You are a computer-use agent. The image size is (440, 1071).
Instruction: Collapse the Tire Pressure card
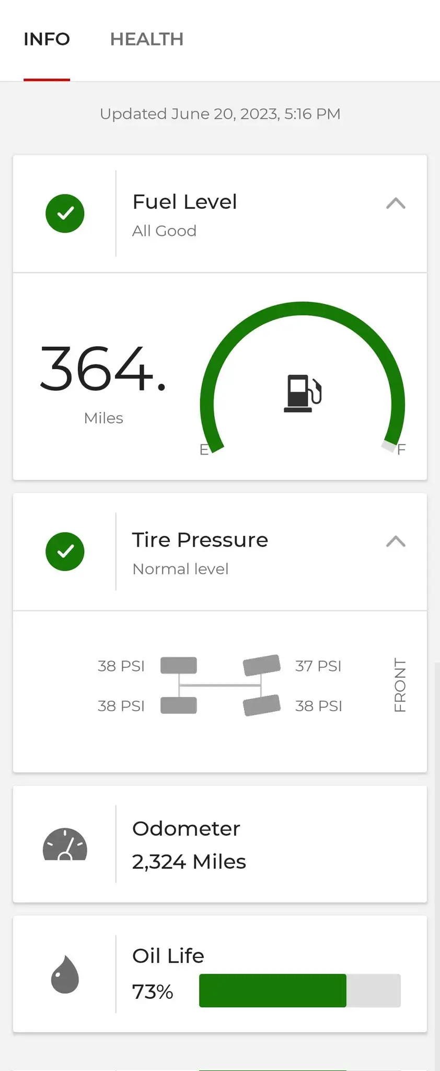click(x=396, y=541)
